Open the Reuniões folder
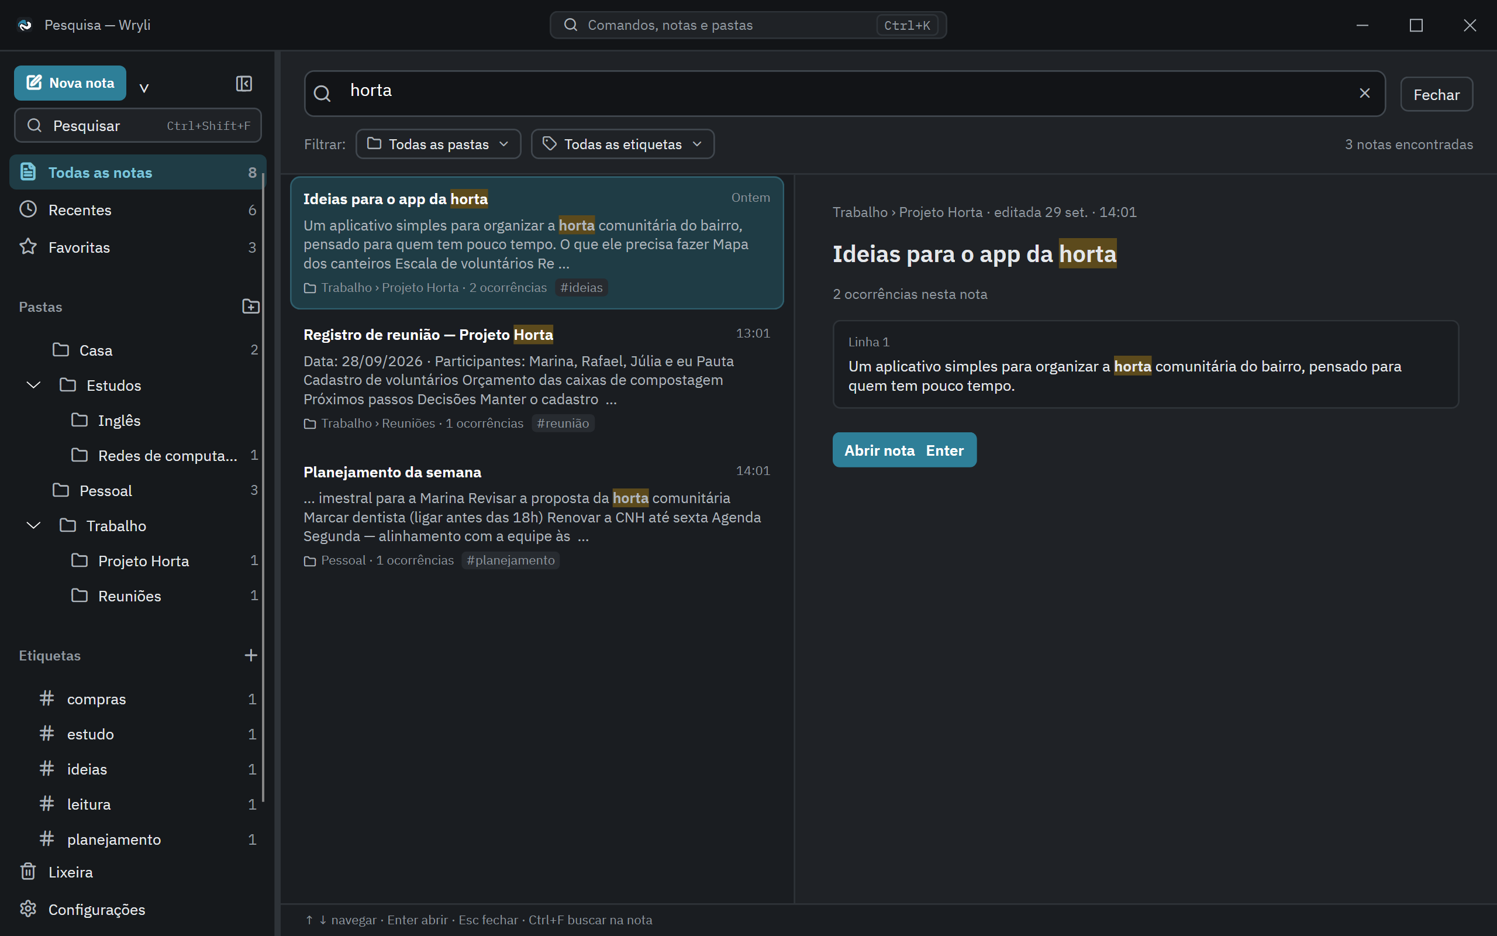 tap(137, 596)
